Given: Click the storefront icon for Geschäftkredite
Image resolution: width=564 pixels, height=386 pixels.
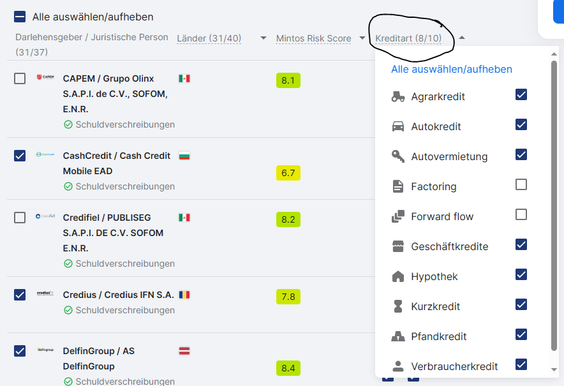Looking at the screenshot, I should pyautogui.click(x=398, y=246).
